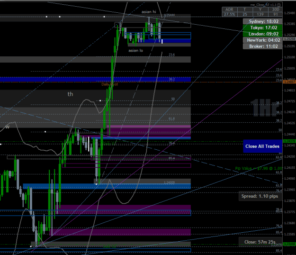The image size is (296, 255).
Task: Click the 1.23775 price axis label
Action: [289, 212]
